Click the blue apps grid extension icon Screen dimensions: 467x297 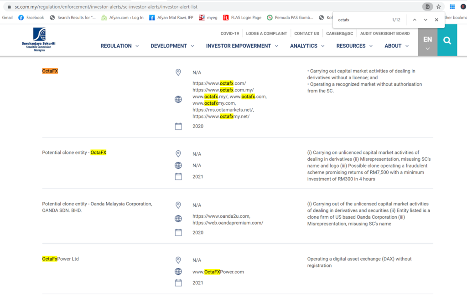click(452, 6)
